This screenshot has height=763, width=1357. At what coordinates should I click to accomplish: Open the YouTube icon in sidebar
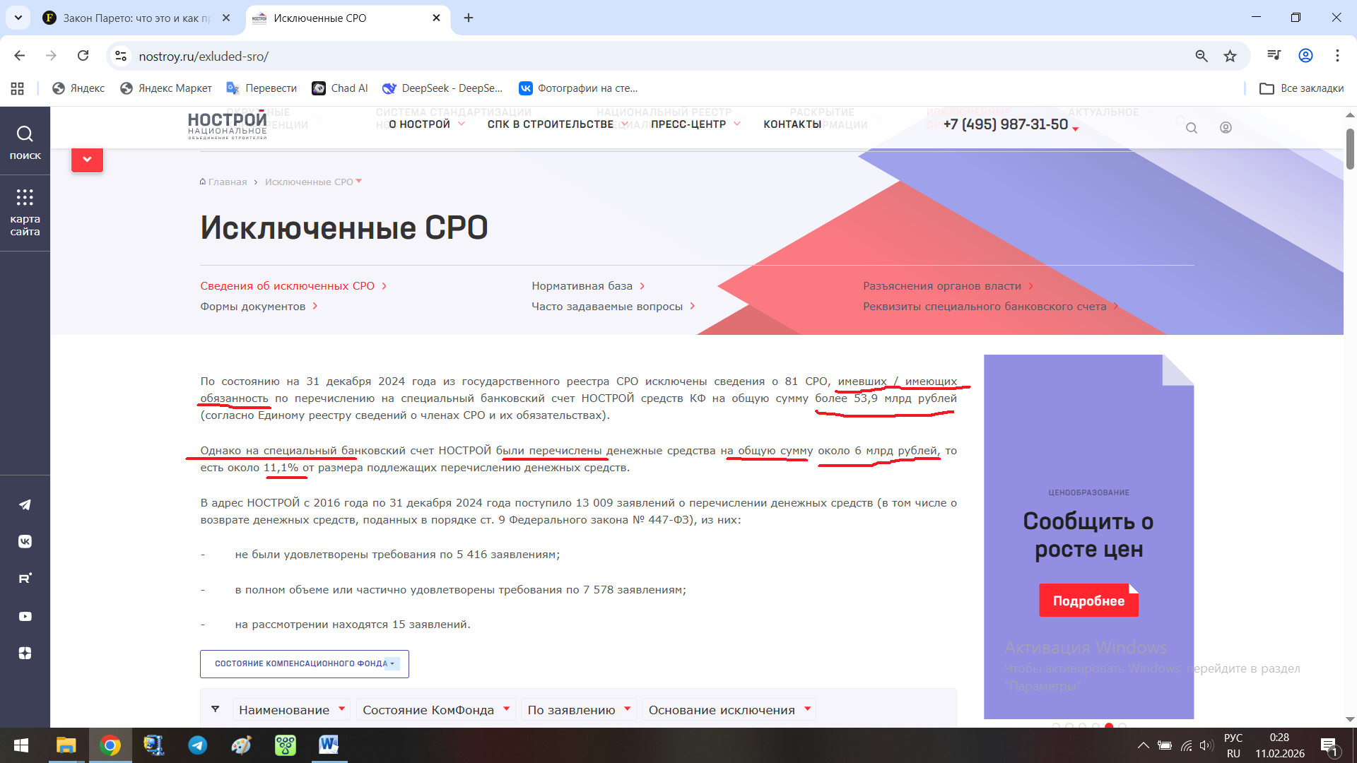[25, 616]
